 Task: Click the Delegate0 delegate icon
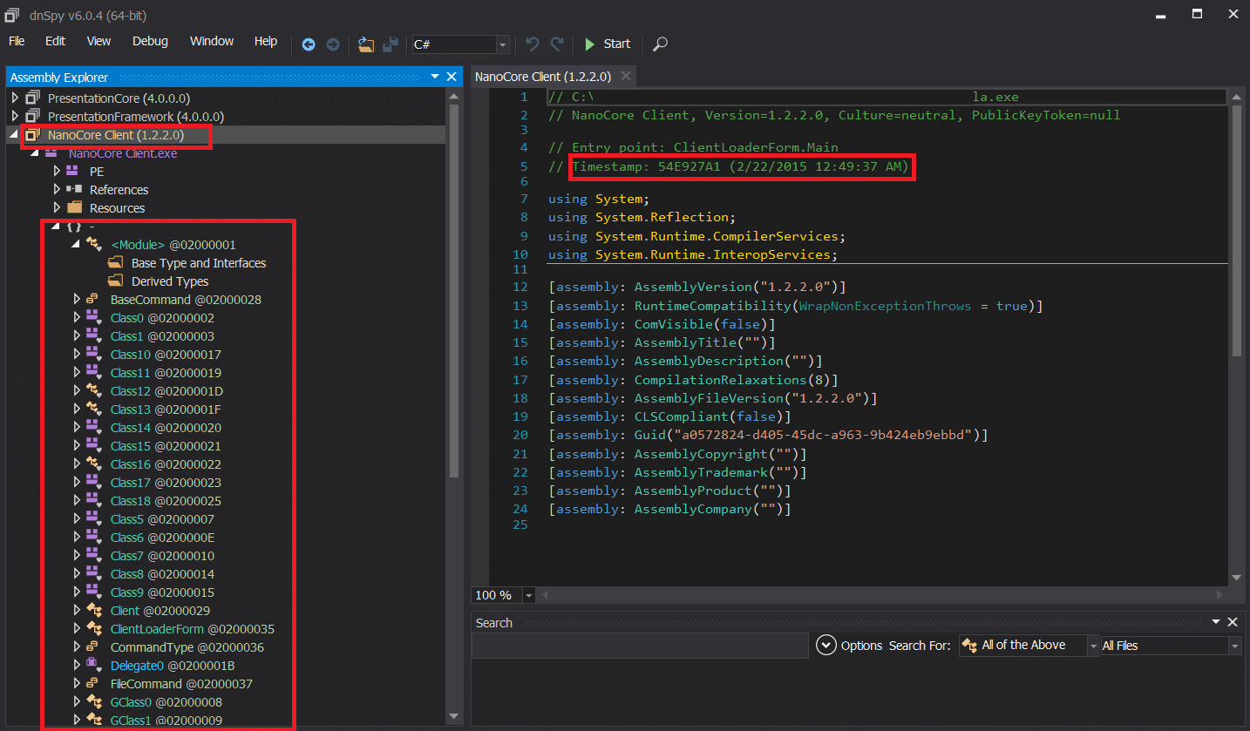(92, 666)
